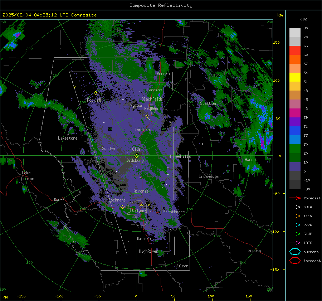The width and height of the screenshot is (322, 301).
Task: Click the red forecast ellipse icon
Action: pyautogui.click(x=295, y=261)
